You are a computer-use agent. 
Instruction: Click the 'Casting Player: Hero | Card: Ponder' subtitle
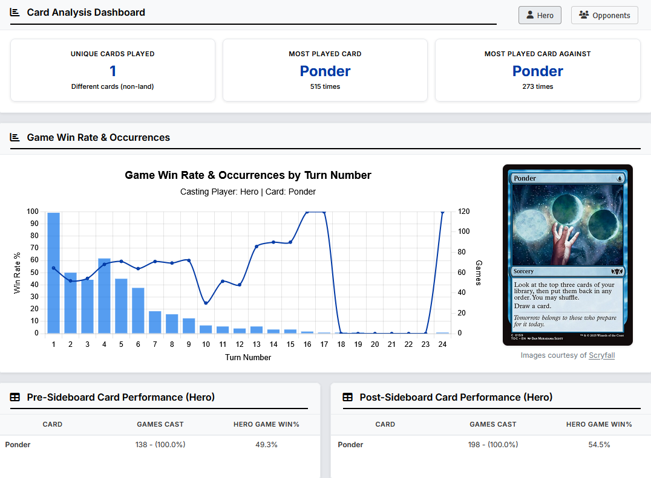point(248,192)
